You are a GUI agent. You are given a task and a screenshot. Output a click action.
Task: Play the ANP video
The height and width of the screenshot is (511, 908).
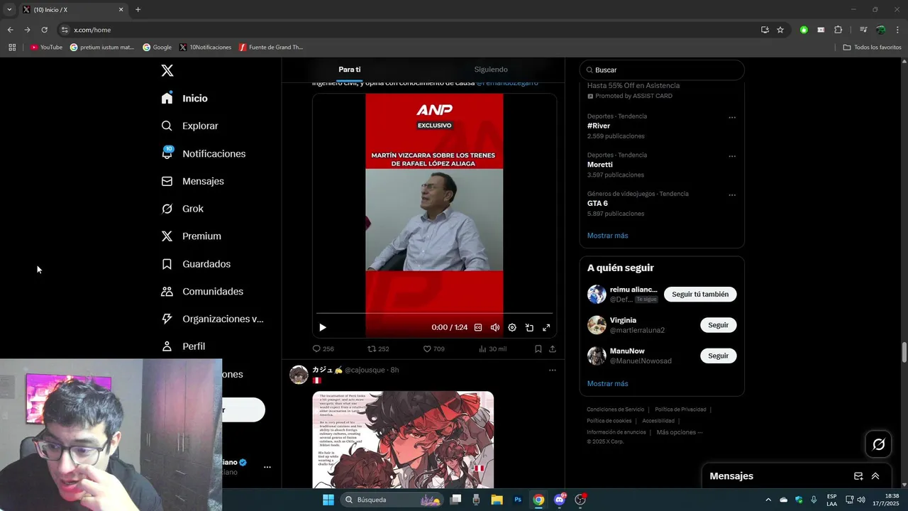(x=323, y=327)
